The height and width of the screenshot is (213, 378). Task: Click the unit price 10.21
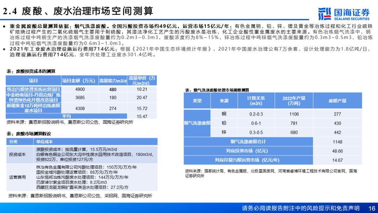click(x=142, y=89)
